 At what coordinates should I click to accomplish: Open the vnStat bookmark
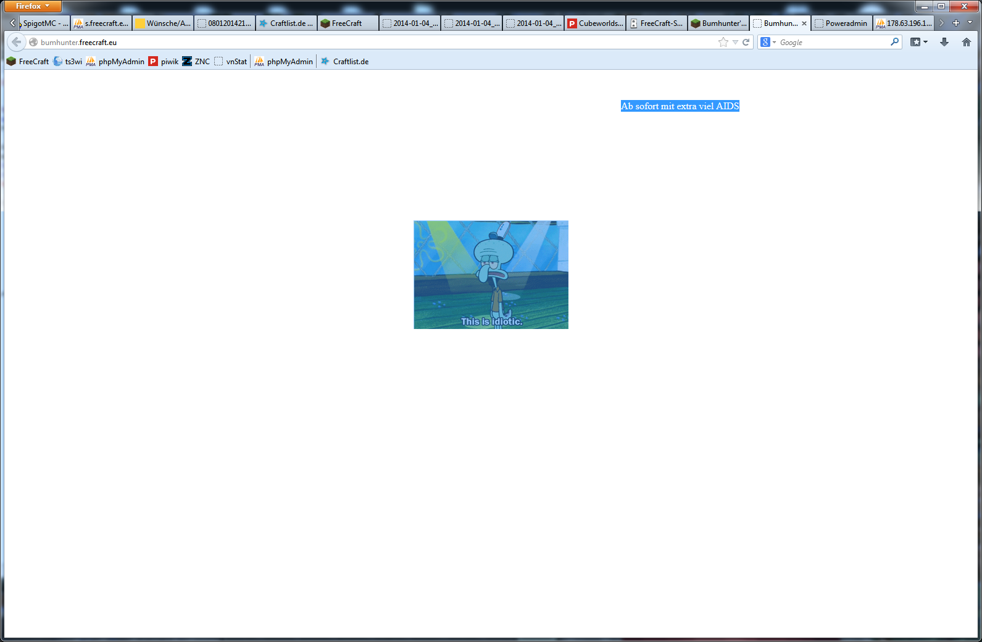coord(231,62)
